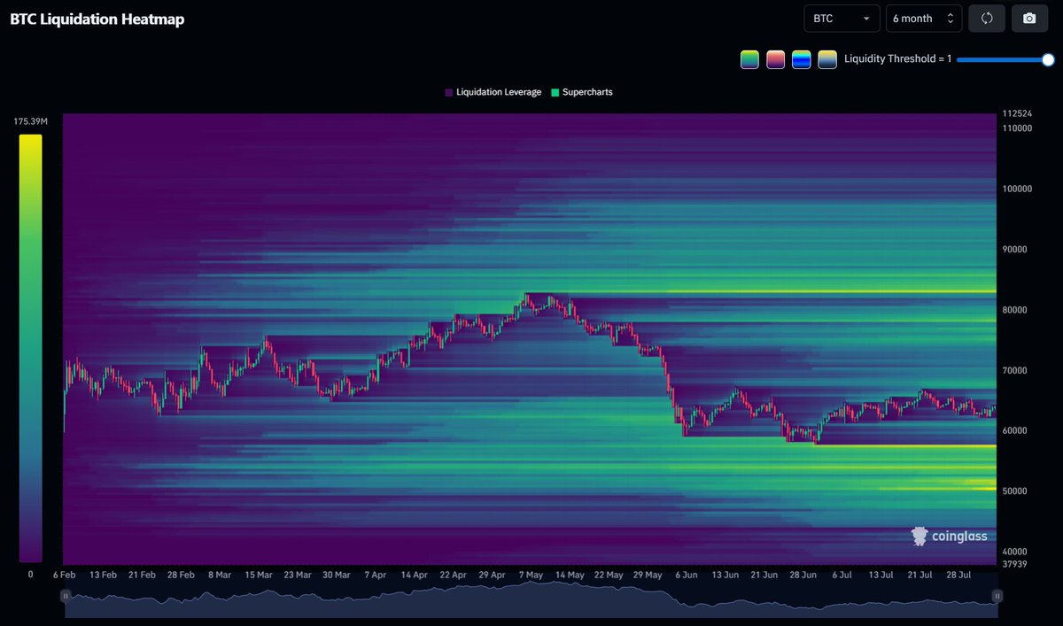Image resolution: width=1063 pixels, height=626 pixels.
Task: Click the 90000 price axis label
Action: [1015, 250]
